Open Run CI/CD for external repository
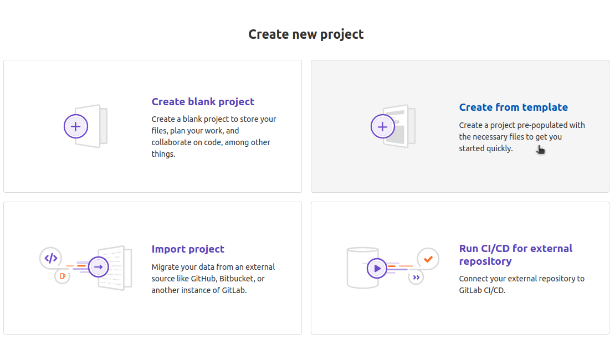The height and width of the screenshot is (339, 615). (x=515, y=255)
